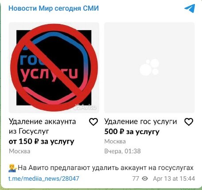Viewport: 202px width, 190px height.
Task: Click the person emoji before the caption
Action: (x=13, y=168)
